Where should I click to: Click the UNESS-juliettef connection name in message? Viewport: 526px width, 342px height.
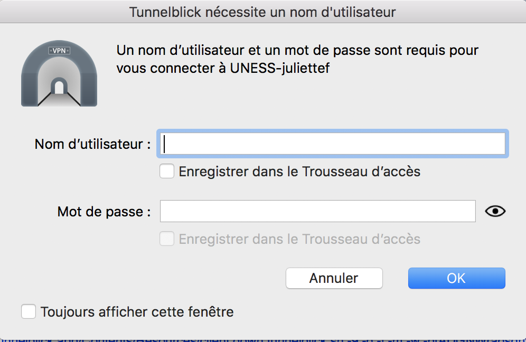coord(280,68)
